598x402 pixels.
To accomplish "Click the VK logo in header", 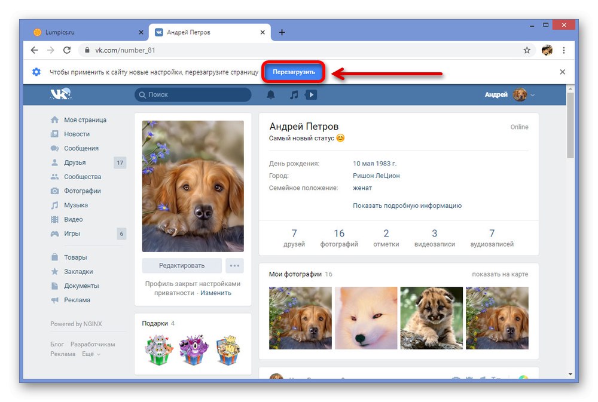I will click(61, 94).
